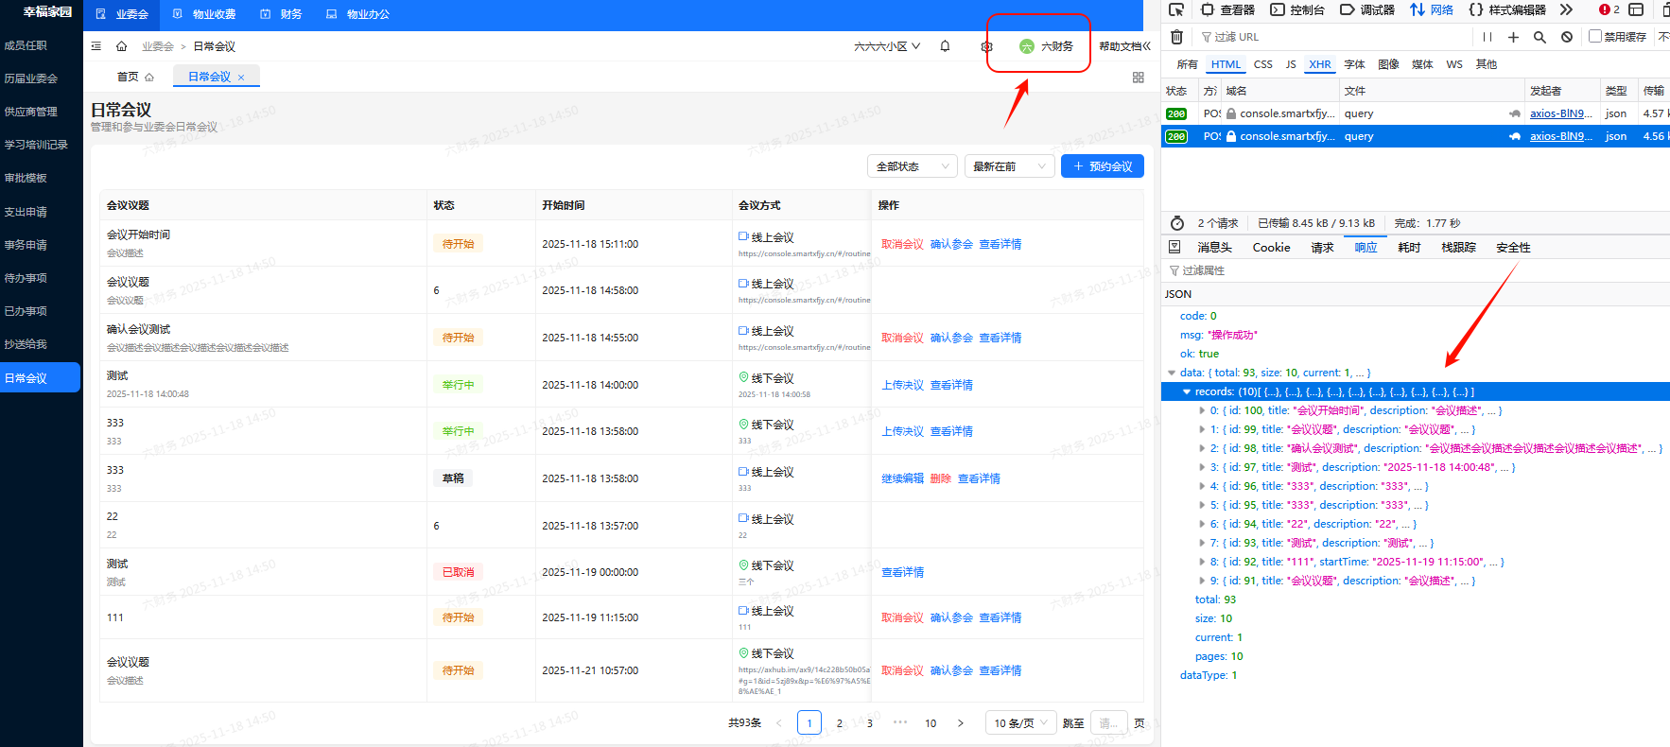Collapse the sidebar with the menu fold icon
The width and height of the screenshot is (1670, 747).
[96, 46]
